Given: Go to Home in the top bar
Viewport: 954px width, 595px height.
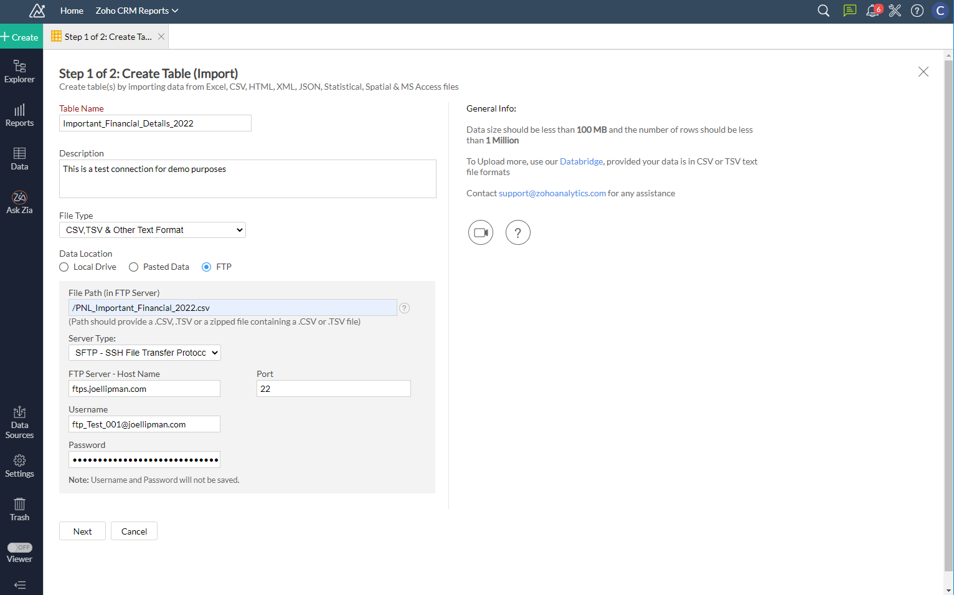Looking at the screenshot, I should tap(72, 11).
